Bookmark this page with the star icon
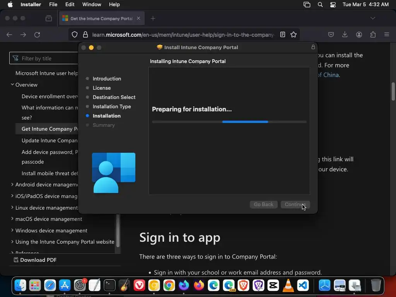 click(294, 34)
